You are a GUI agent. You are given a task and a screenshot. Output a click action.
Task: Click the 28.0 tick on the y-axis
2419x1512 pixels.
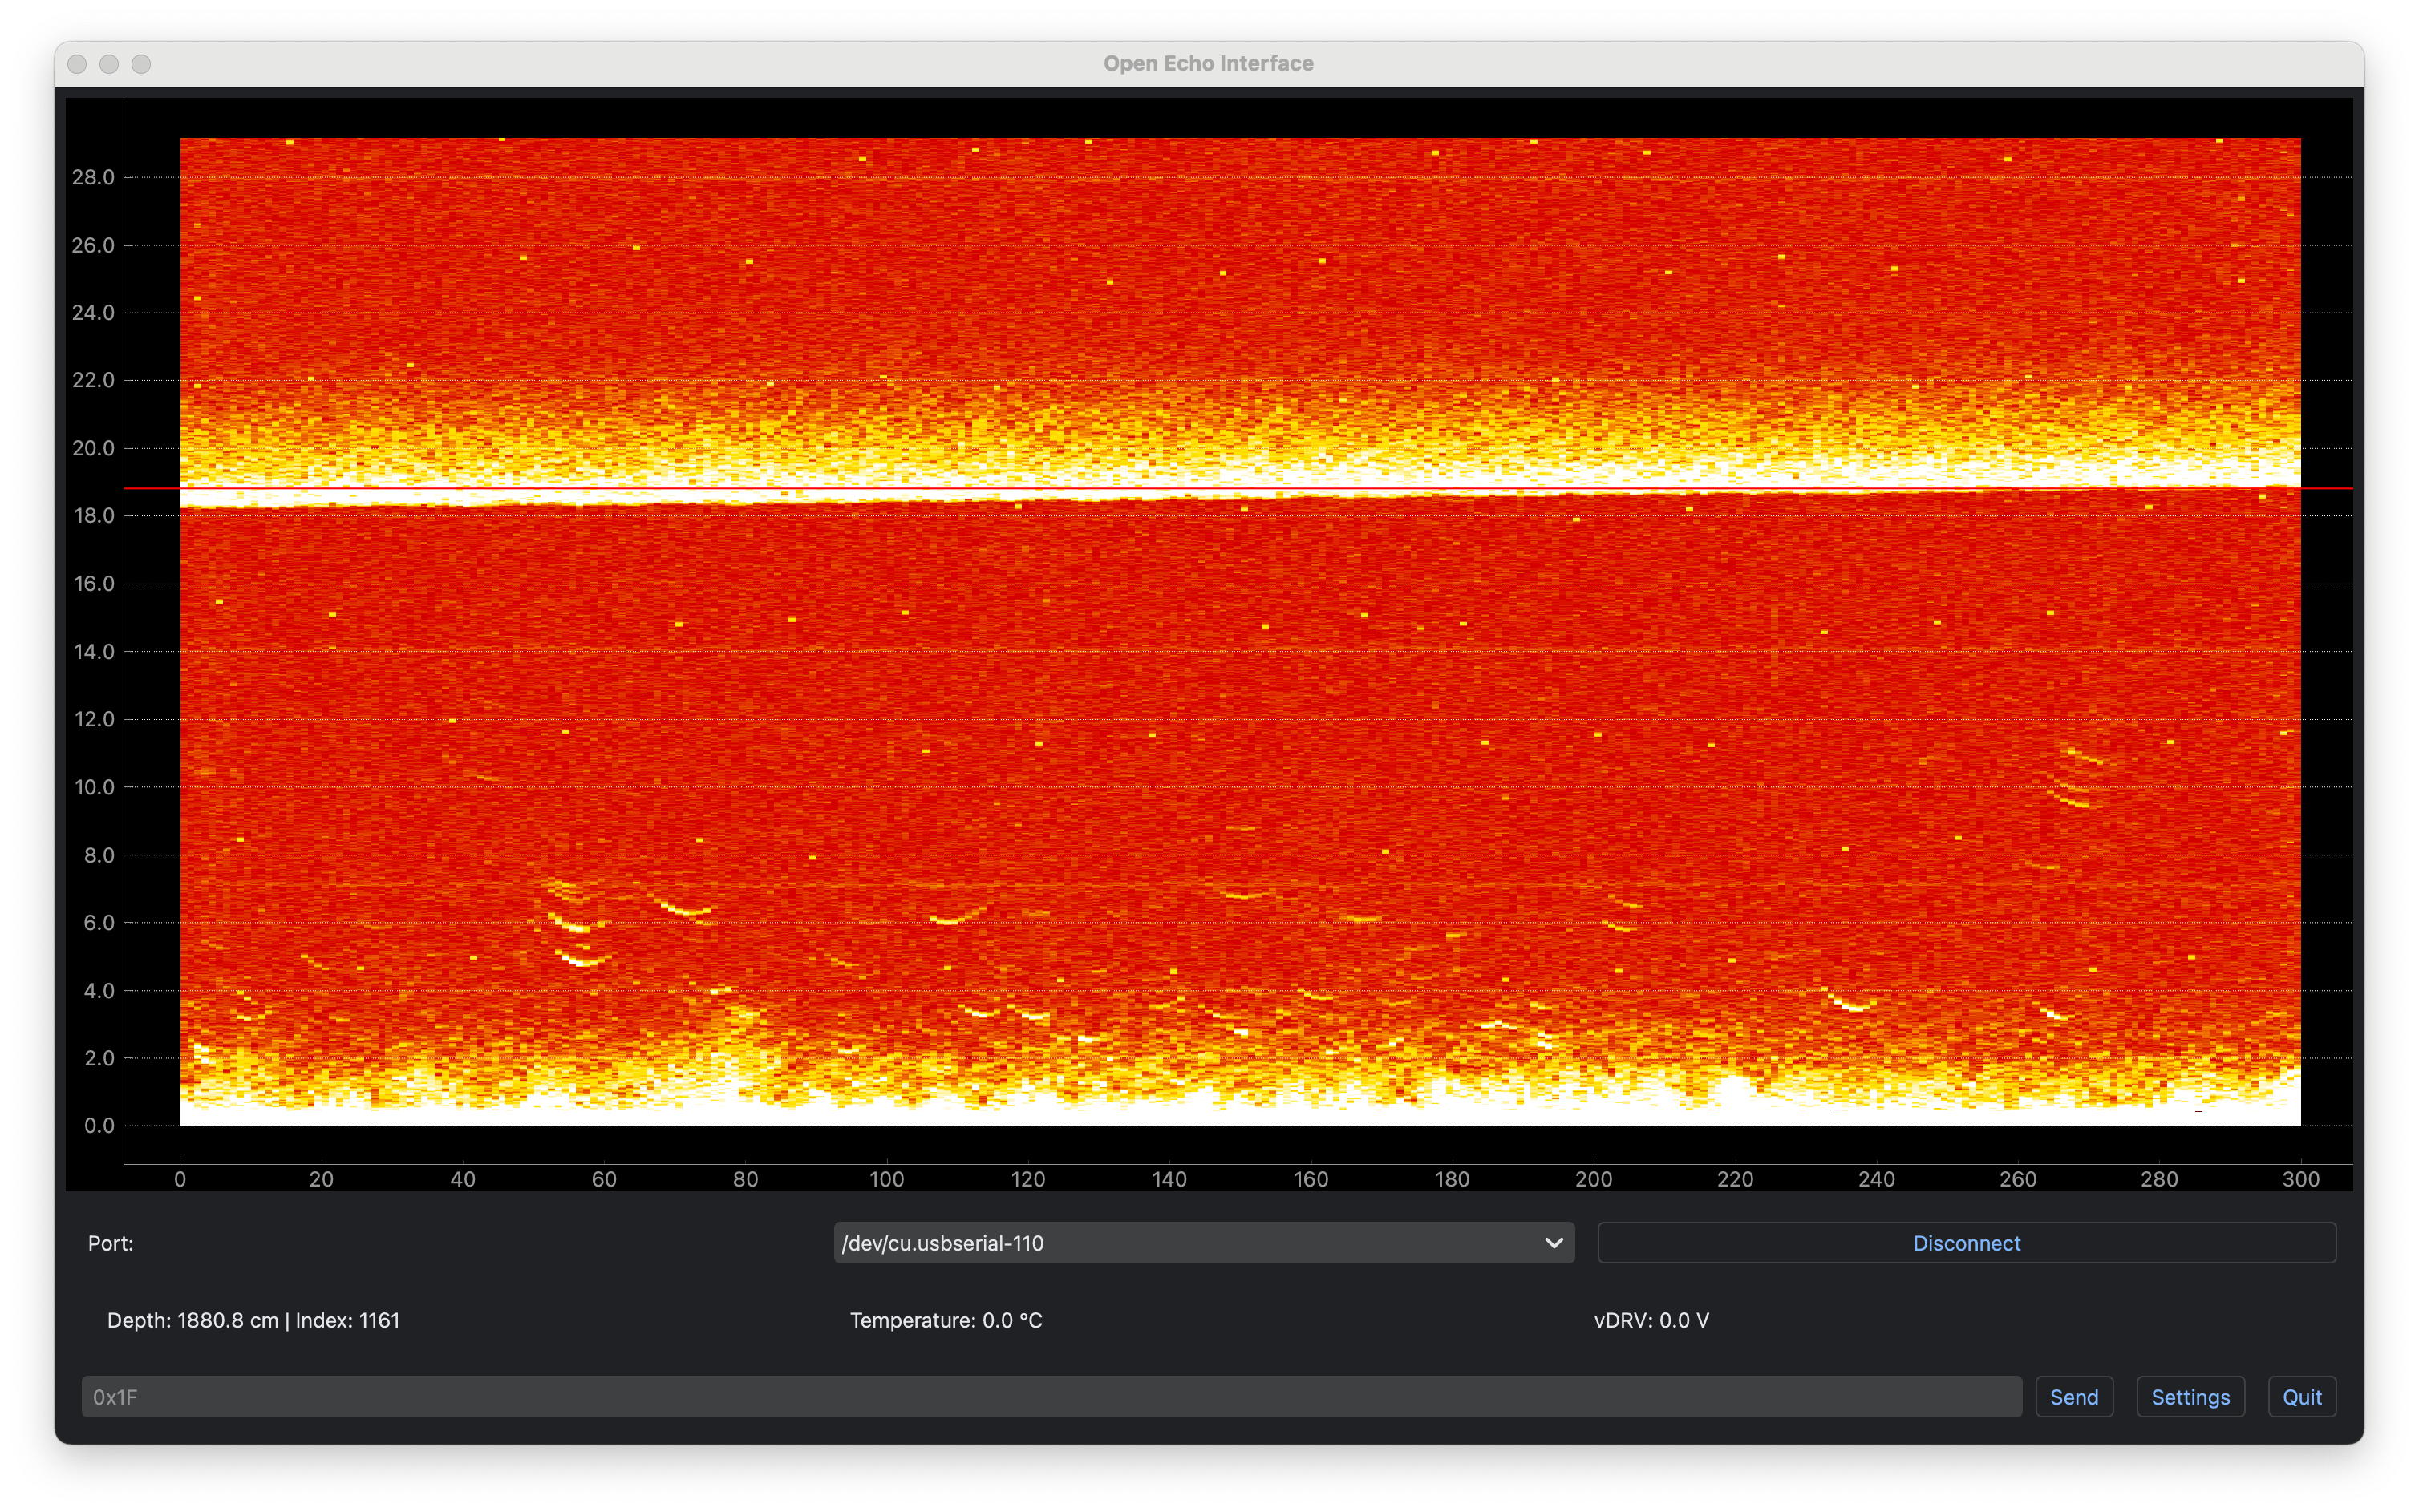tap(94, 177)
